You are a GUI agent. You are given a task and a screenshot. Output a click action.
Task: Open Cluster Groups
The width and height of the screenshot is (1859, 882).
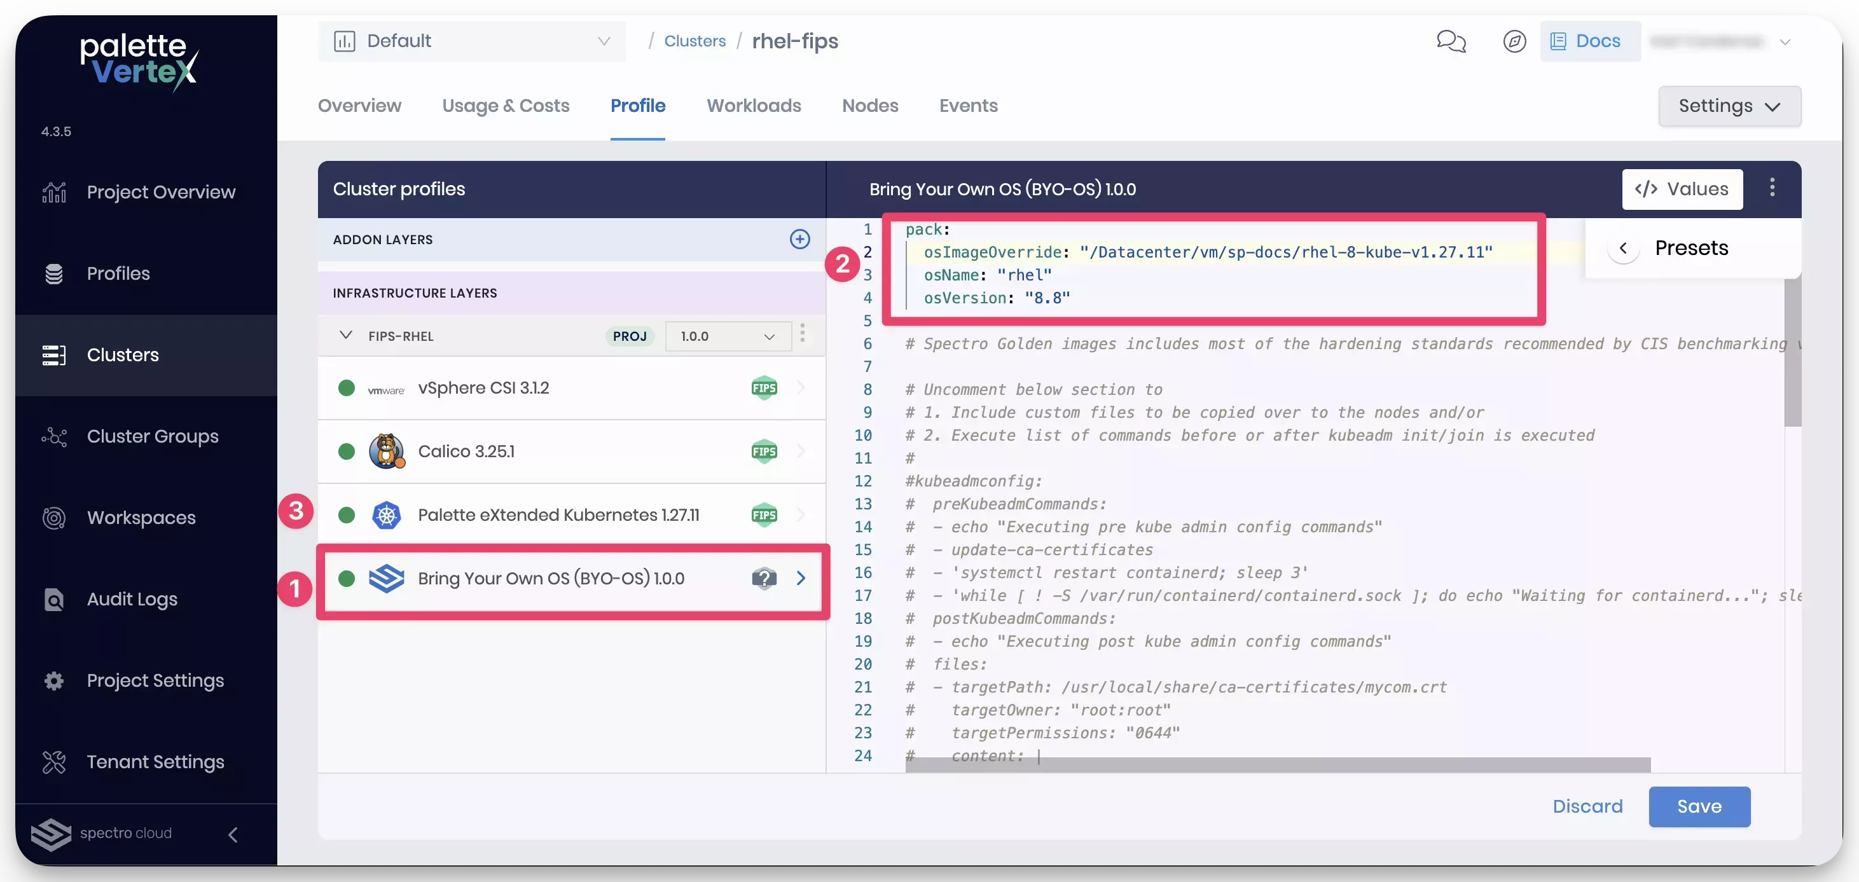click(152, 436)
